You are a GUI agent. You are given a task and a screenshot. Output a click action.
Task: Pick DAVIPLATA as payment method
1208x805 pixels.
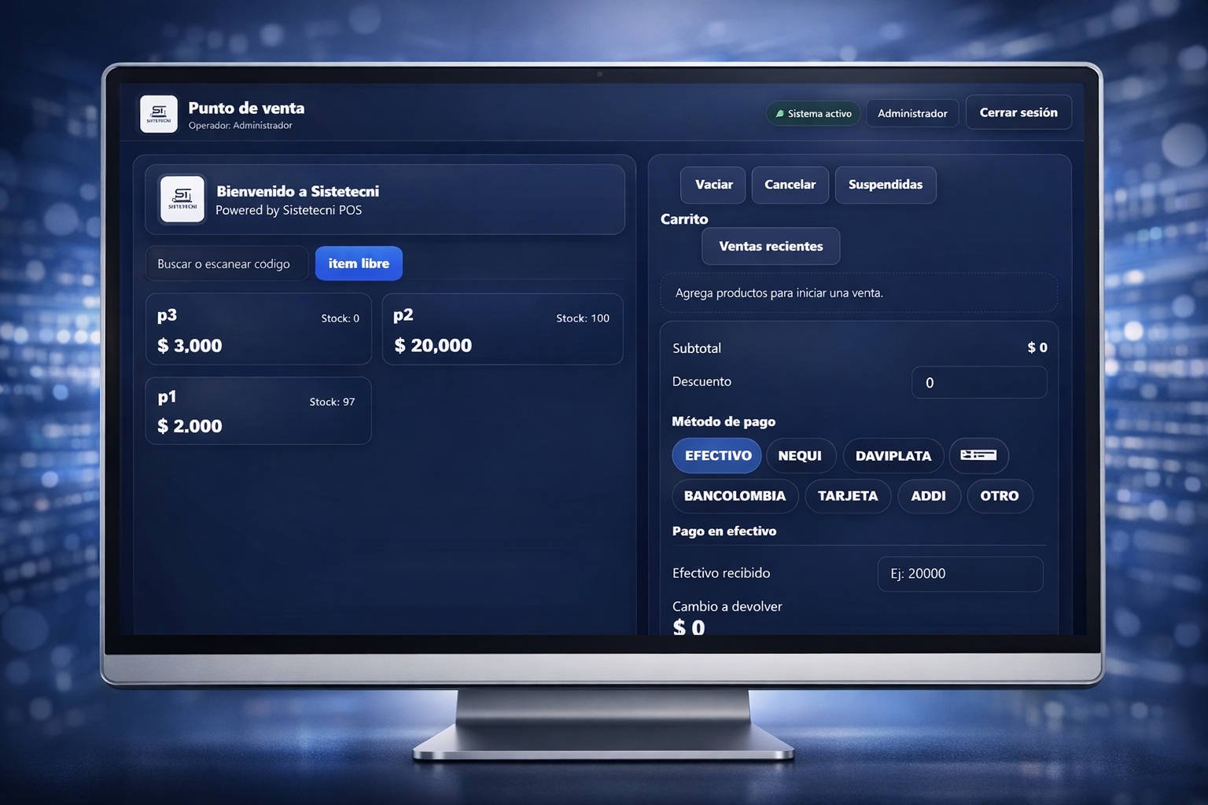(893, 456)
